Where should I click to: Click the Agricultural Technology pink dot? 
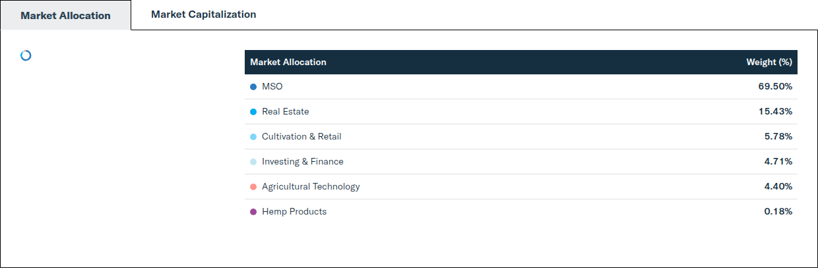[253, 187]
